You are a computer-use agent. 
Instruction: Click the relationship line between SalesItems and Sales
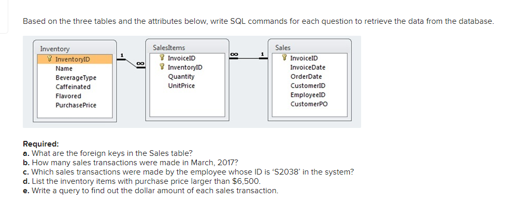249,58
